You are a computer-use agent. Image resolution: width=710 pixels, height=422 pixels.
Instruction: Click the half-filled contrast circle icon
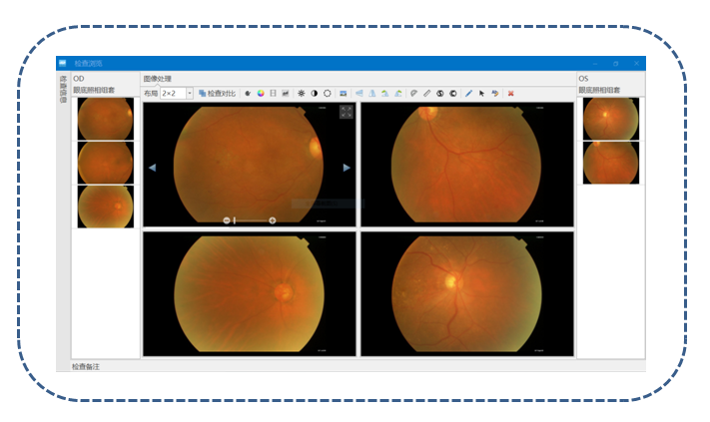pyautogui.click(x=315, y=93)
